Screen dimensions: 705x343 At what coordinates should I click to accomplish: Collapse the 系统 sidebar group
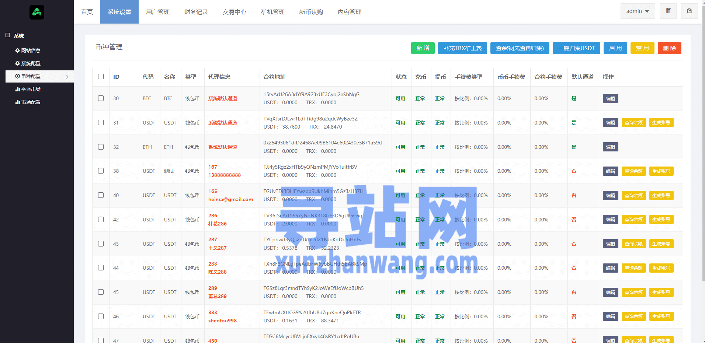pyautogui.click(x=8, y=35)
